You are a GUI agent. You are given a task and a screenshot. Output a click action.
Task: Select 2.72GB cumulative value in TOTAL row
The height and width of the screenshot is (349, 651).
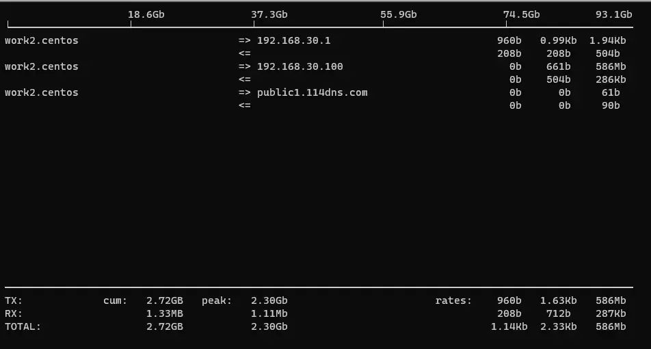pyautogui.click(x=165, y=326)
